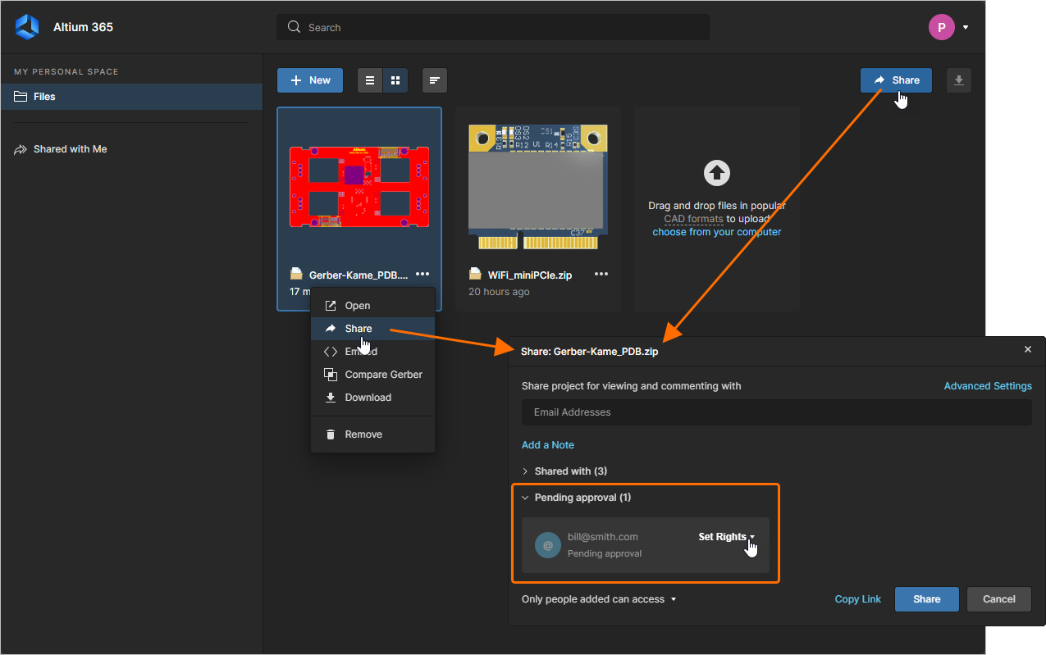Open the Set Rights dropdown for bill@smith.com
The image size is (1046, 655).
[725, 536]
